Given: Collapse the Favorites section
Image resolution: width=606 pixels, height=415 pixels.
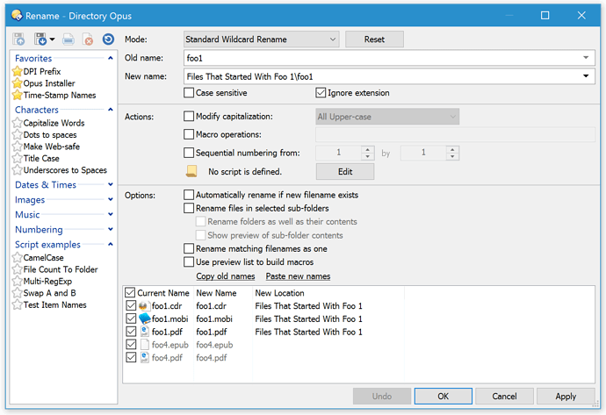Looking at the screenshot, I should point(111,58).
